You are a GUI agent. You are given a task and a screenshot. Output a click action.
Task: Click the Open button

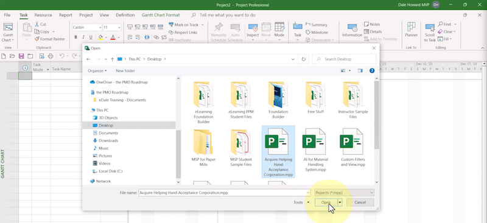pos(326,202)
